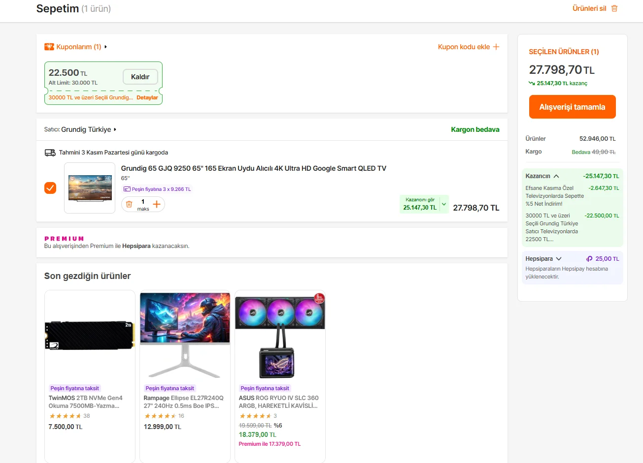
Task: Click the delivery truck icon
Action: click(50, 153)
